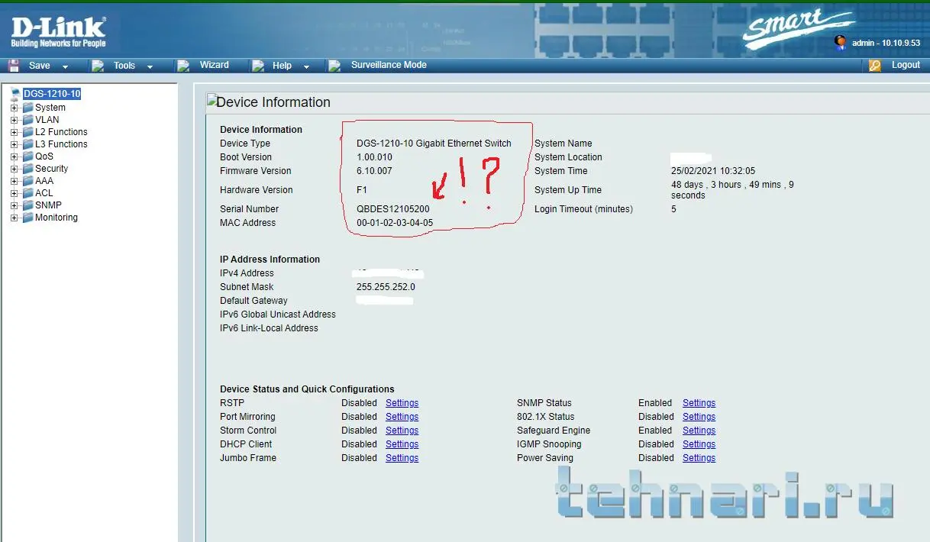The image size is (930, 542).
Task: Open Power Saving Settings link
Action: pyautogui.click(x=699, y=458)
